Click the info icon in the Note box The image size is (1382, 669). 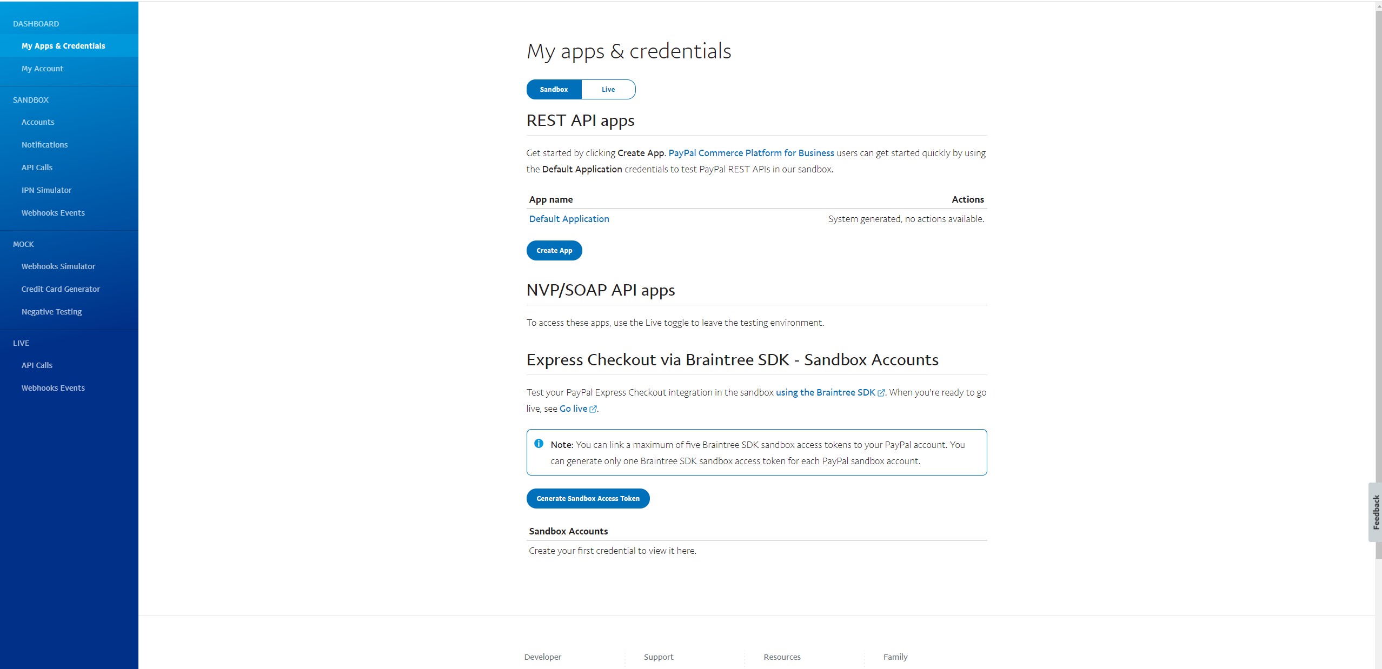click(x=539, y=444)
